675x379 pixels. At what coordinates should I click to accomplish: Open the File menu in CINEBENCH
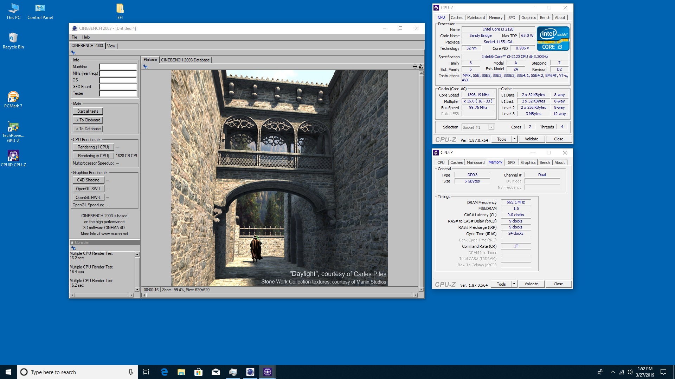(74, 37)
